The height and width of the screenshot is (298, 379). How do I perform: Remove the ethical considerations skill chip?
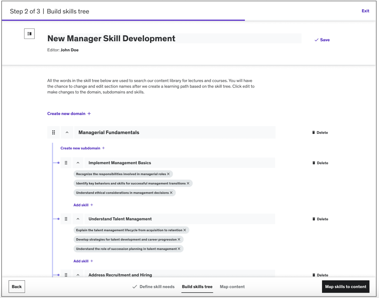click(x=171, y=193)
